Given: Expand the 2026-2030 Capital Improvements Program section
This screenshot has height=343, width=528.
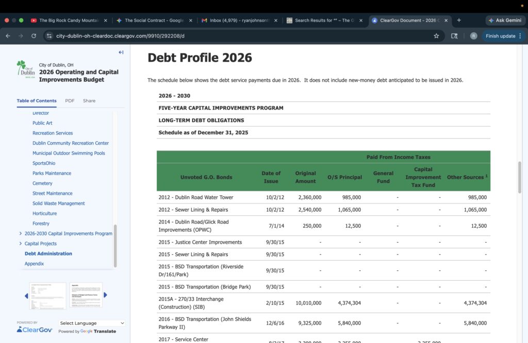Looking at the screenshot, I should tap(20, 233).
